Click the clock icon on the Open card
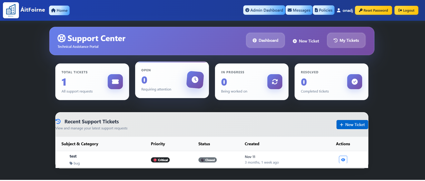425x181 pixels. (x=195, y=80)
